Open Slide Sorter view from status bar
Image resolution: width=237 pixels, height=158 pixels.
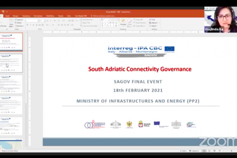[x=209, y=151]
